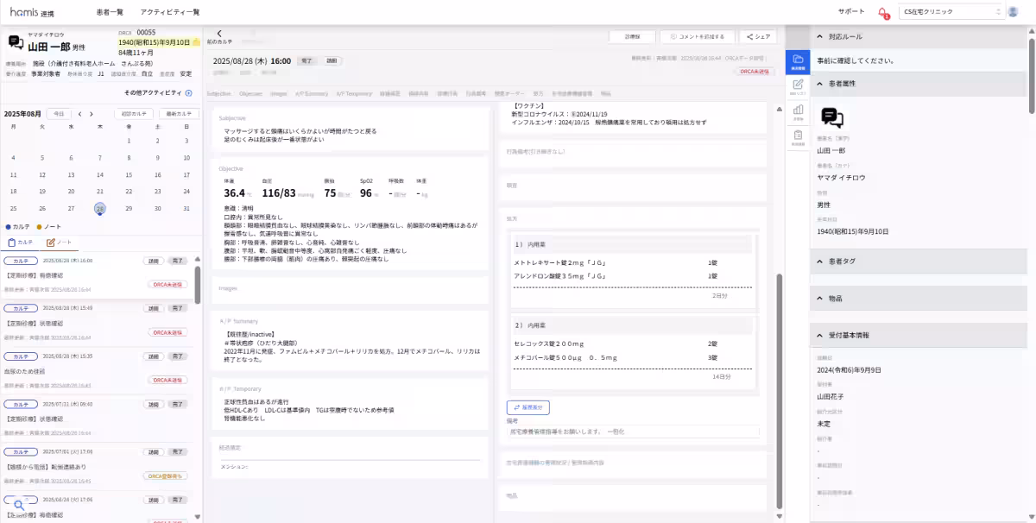Screen dimensions: 1036x523
Task: Click the user avatar in top-right corner
Action: [x=1025, y=12]
